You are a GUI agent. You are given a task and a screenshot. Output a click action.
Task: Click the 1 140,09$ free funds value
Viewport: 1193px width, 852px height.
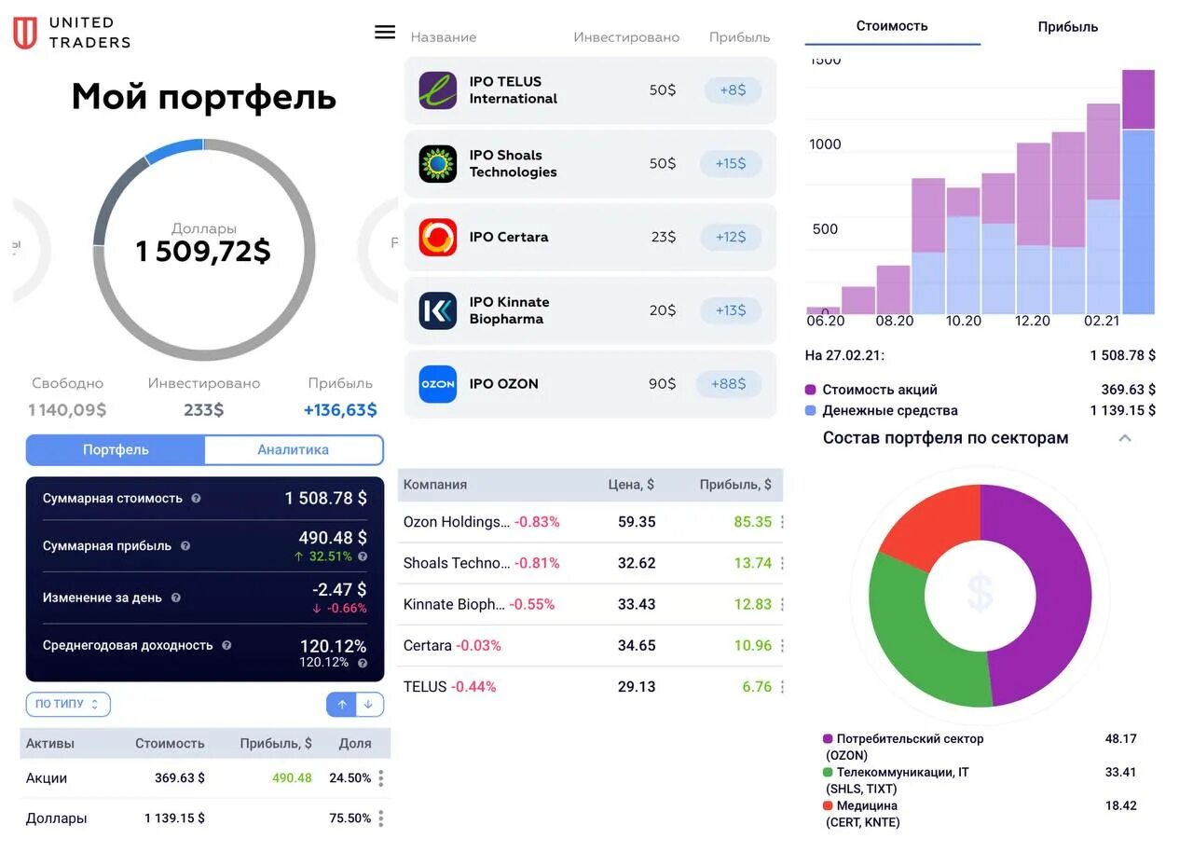67,410
